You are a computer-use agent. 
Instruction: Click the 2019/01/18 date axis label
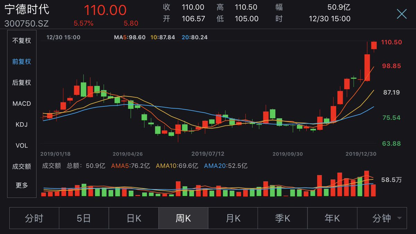pyautogui.click(x=55, y=154)
